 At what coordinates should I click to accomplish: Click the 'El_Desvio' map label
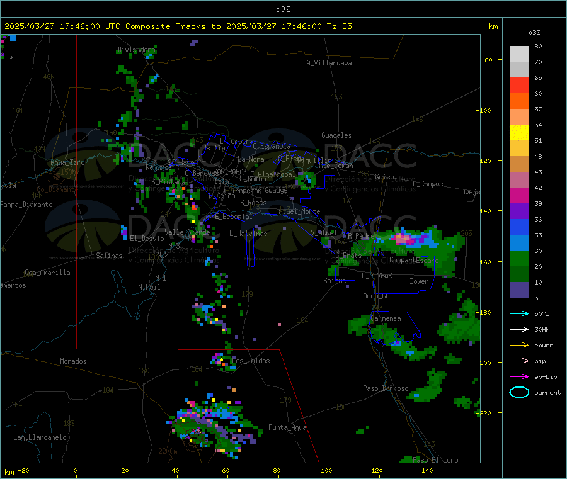pyautogui.click(x=147, y=239)
